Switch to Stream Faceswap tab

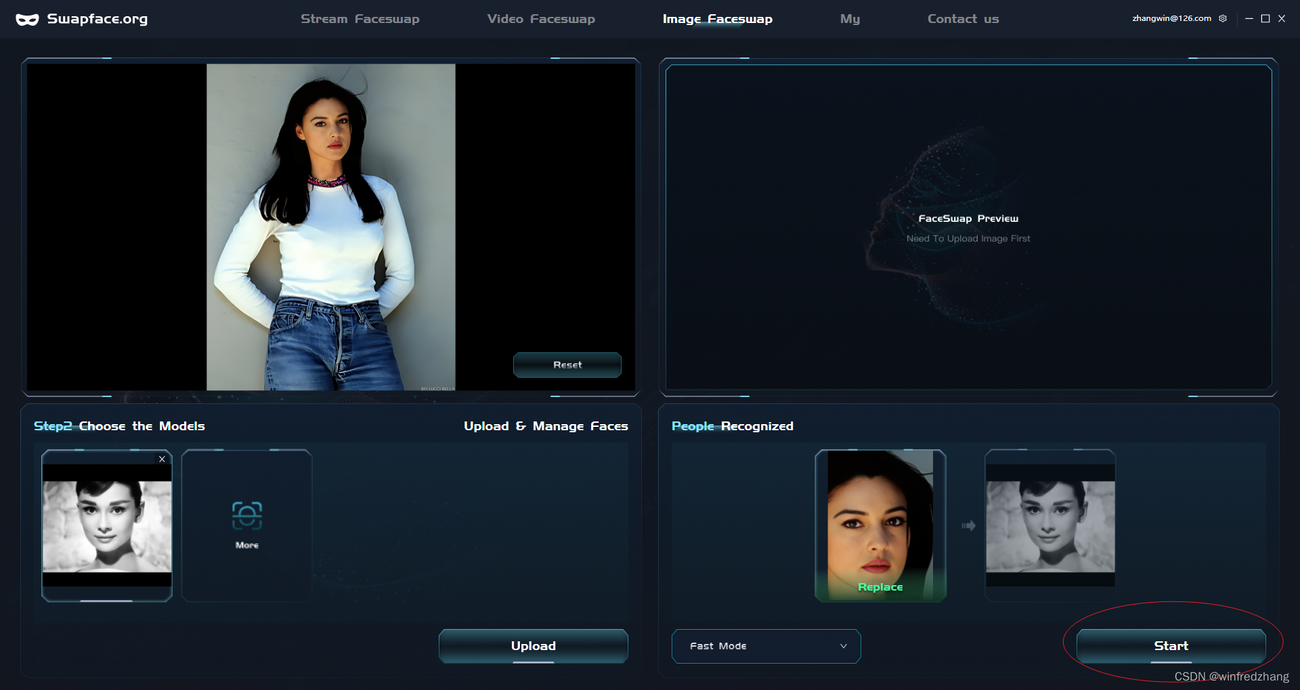tap(360, 19)
